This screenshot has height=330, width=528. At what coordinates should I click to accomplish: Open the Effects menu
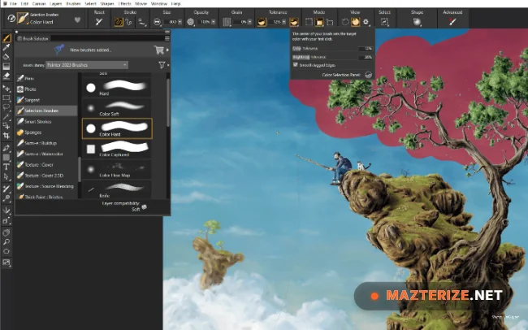(124, 4)
